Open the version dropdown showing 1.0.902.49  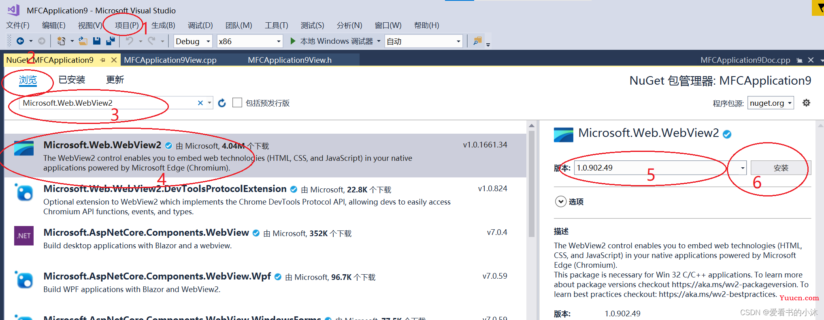pyautogui.click(x=743, y=168)
